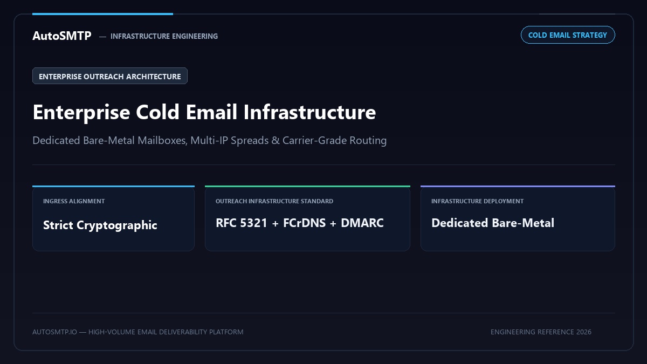Click the 'Infrastructure Deployment' card label
Viewport: 647px width, 364px height.
(x=477, y=201)
